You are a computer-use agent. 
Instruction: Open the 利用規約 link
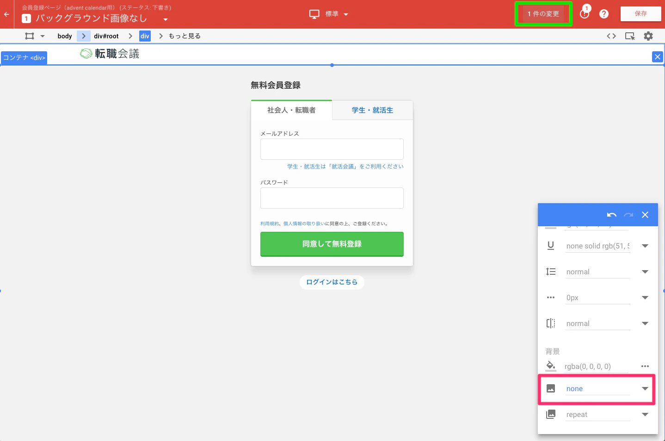click(269, 224)
